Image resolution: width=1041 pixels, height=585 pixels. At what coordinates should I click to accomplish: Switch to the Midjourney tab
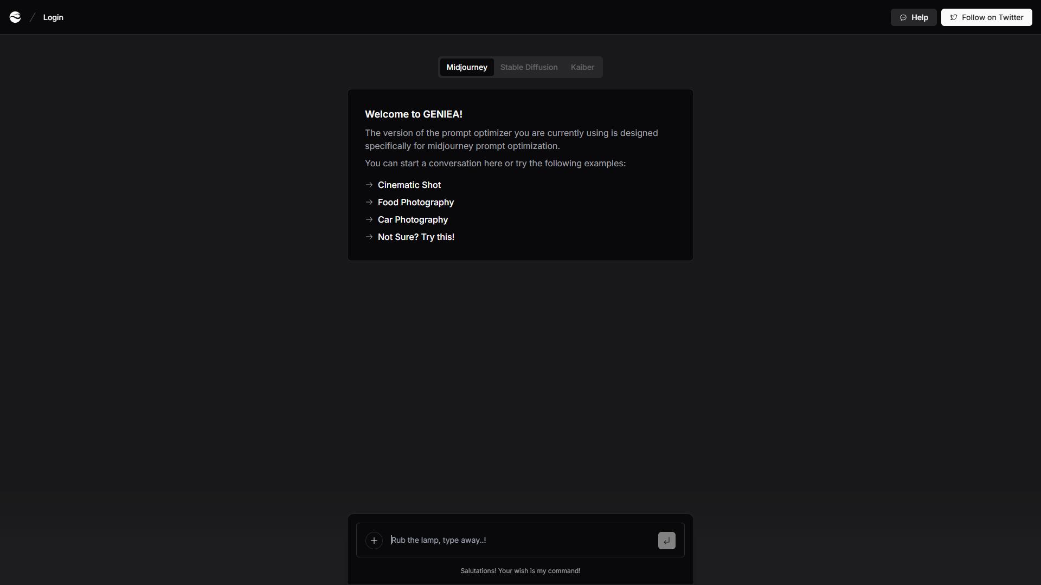pyautogui.click(x=467, y=67)
